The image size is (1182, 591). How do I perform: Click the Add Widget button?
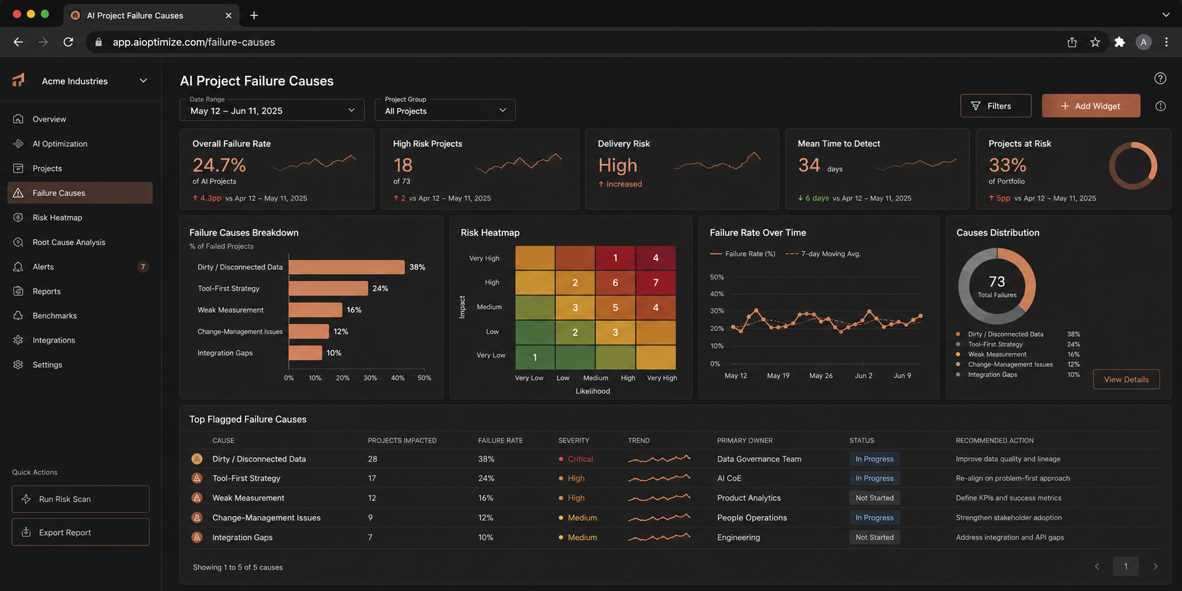tap(1091, 106)
